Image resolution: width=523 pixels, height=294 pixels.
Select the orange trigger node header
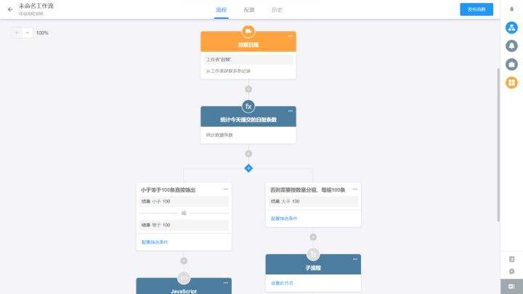[x=248, y=41]
